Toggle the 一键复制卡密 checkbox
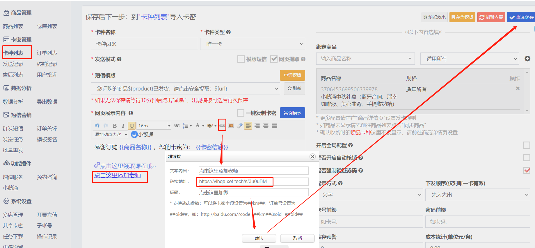 (241, 113)
